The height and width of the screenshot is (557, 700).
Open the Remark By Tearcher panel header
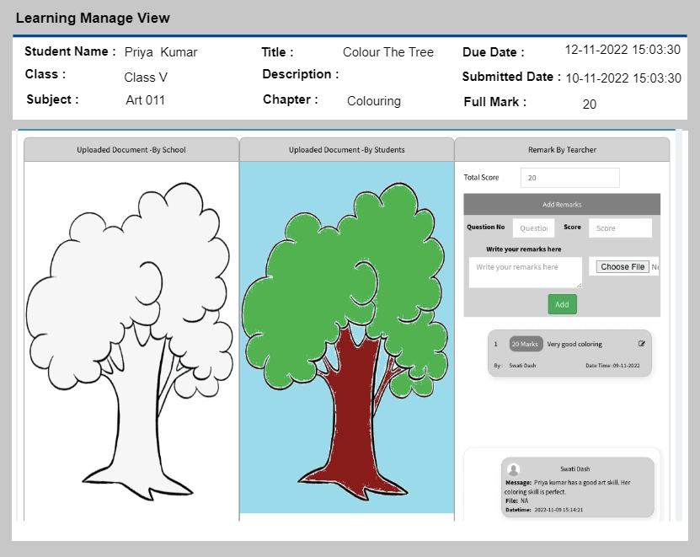tap(562, 150)
